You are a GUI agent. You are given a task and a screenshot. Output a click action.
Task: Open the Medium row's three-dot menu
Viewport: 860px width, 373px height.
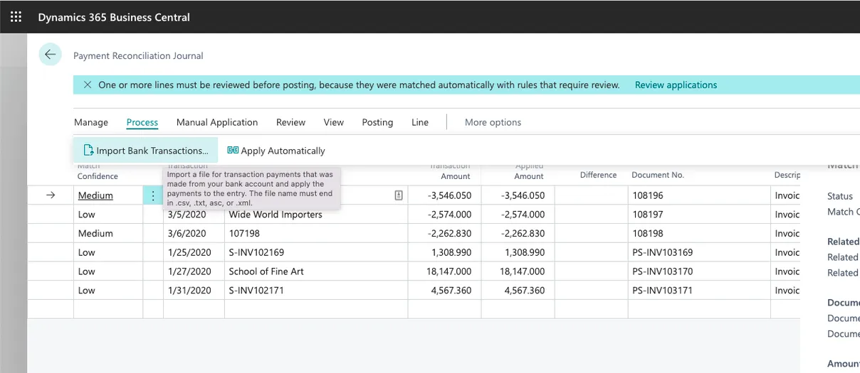click(x=153, y=195)
